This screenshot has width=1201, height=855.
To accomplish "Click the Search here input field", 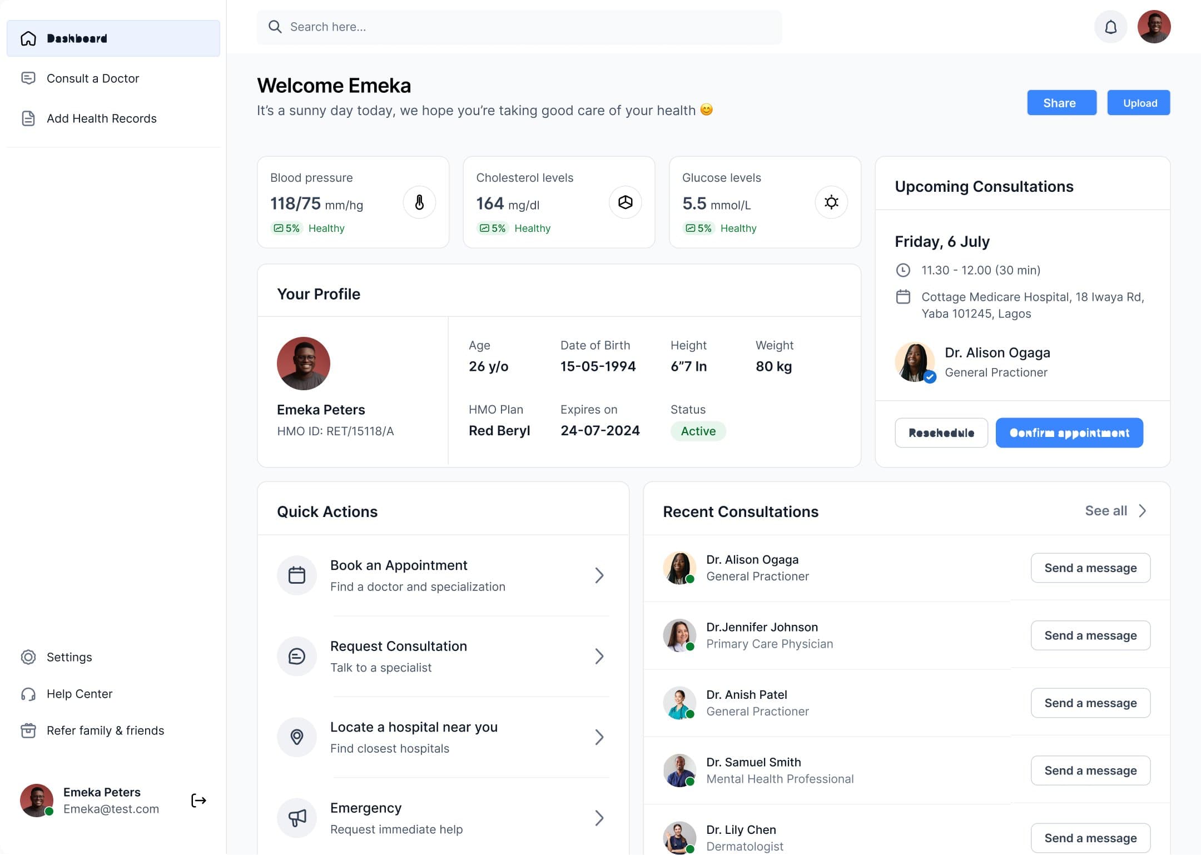I will pyautogui.click(x=519, y=27).
